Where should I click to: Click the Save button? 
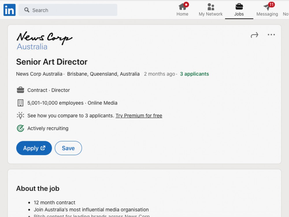pos(68,148)
